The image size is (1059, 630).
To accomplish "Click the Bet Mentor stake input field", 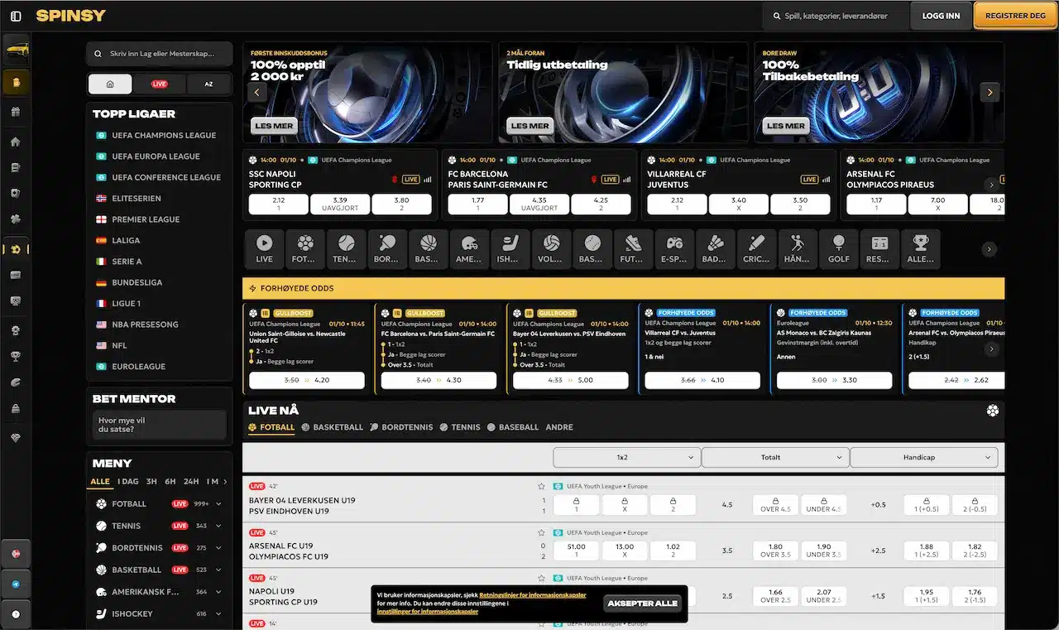I will (159, 425).
